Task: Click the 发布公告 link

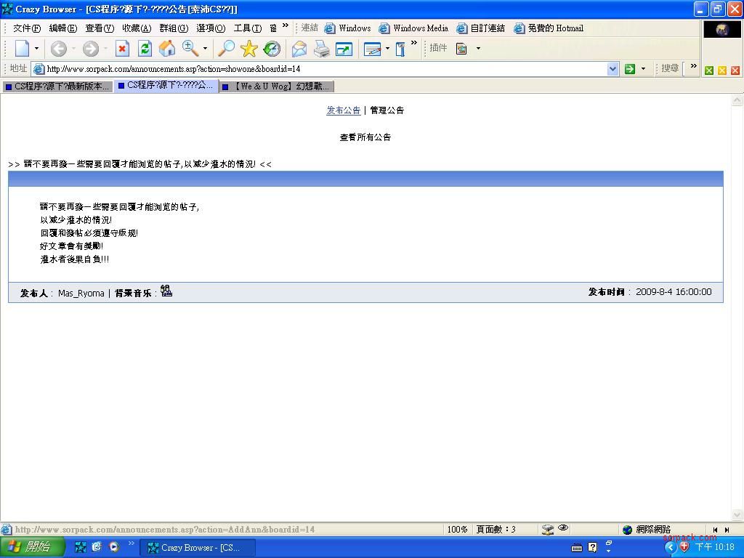Action: pyautogui.click(x=343, y=110)
